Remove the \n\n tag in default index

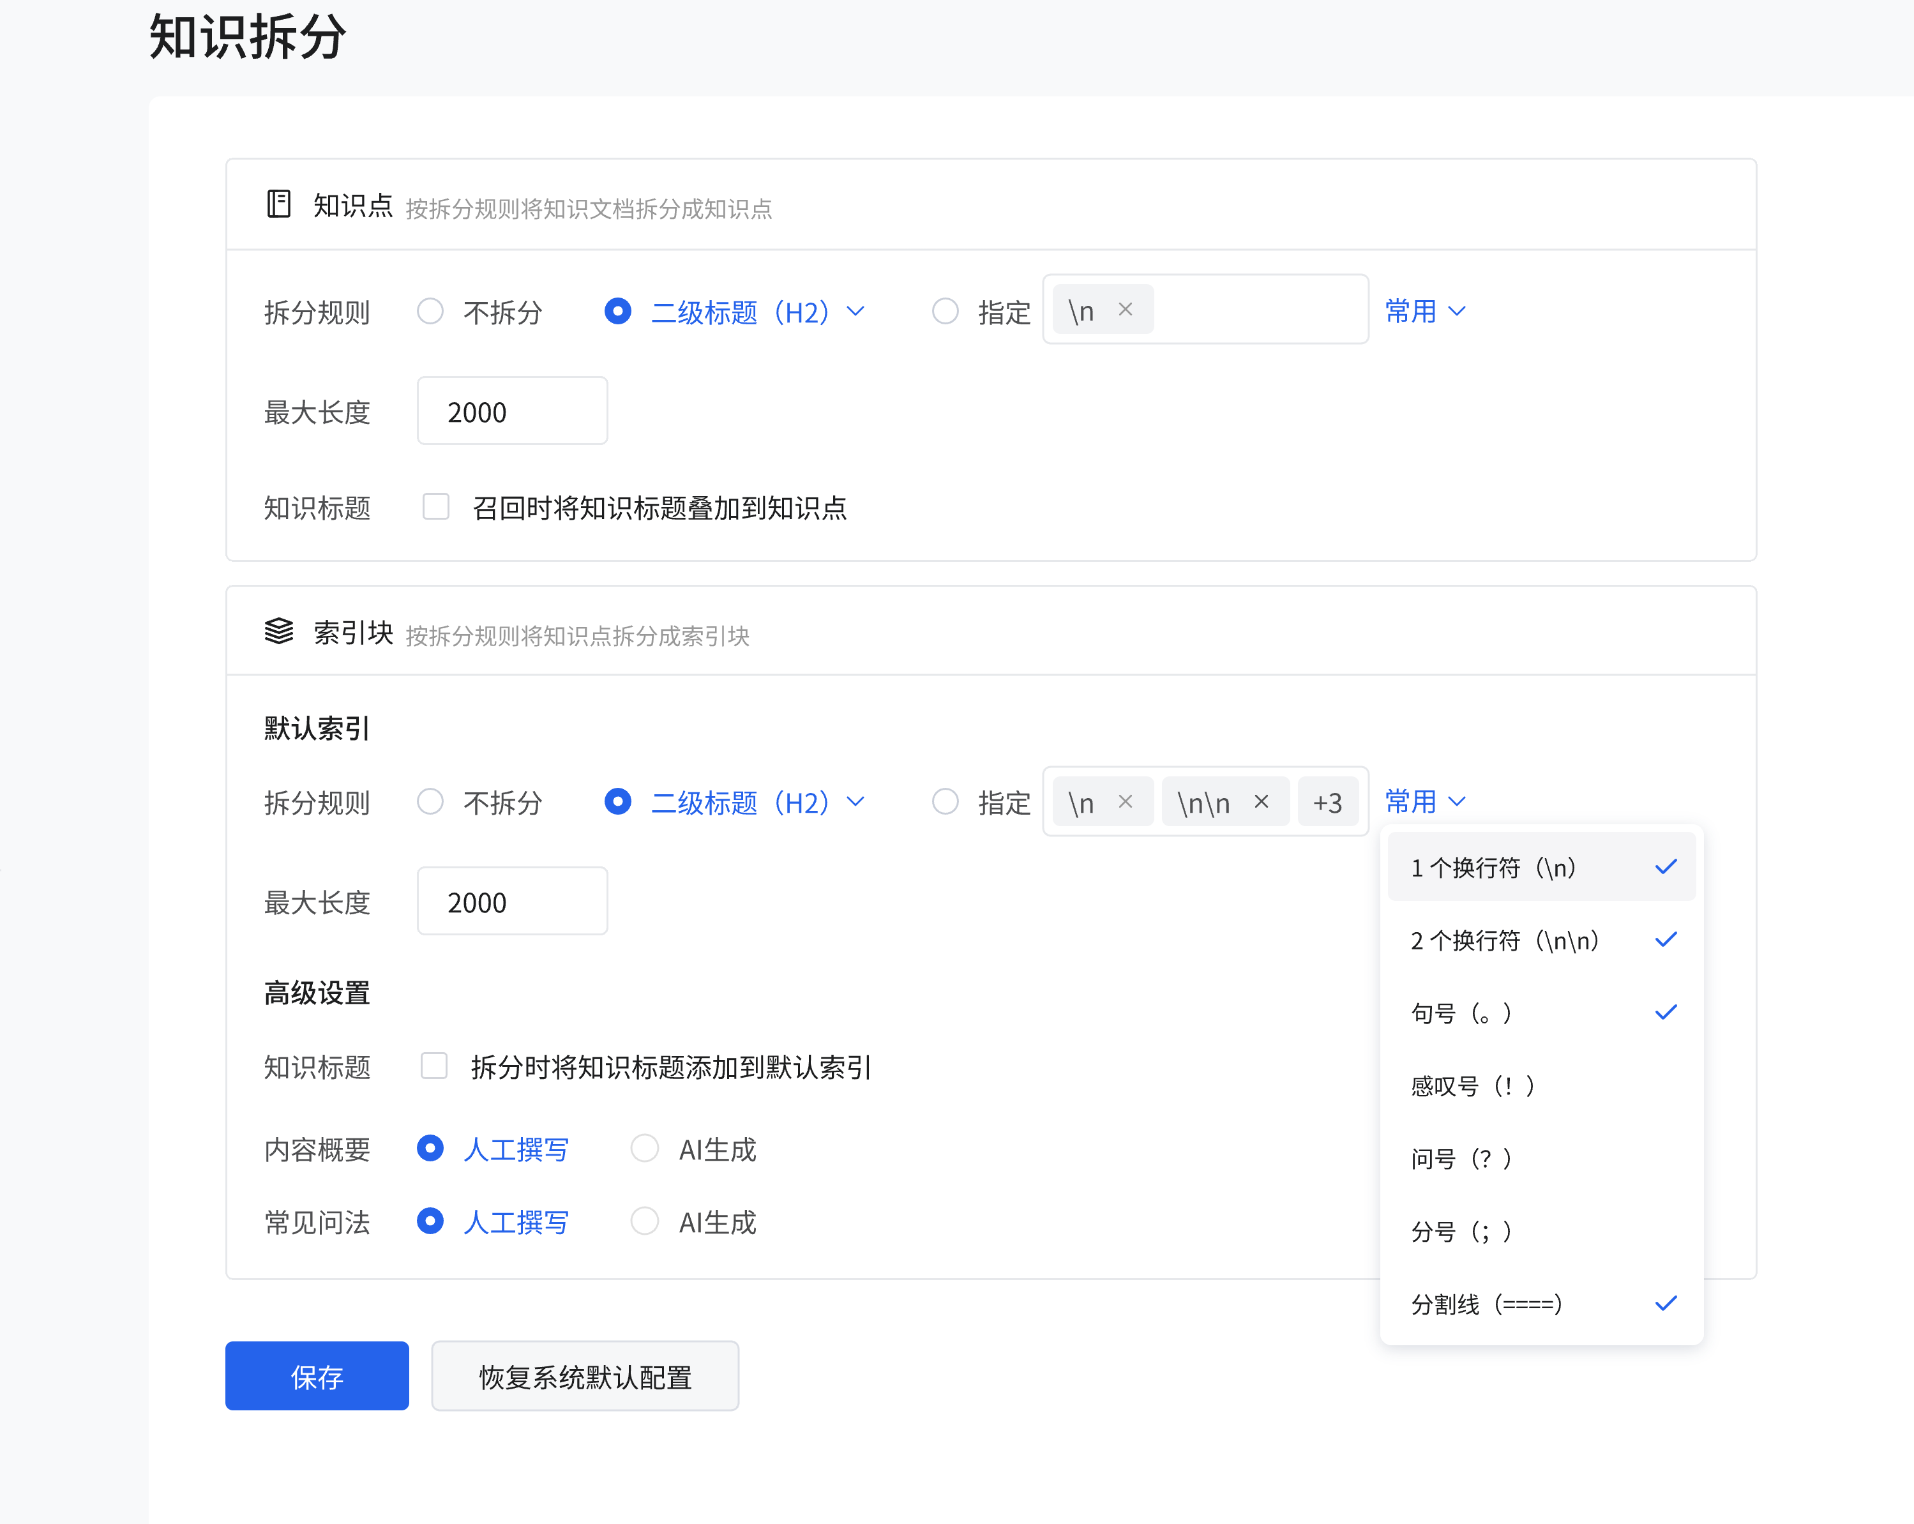1261,801
